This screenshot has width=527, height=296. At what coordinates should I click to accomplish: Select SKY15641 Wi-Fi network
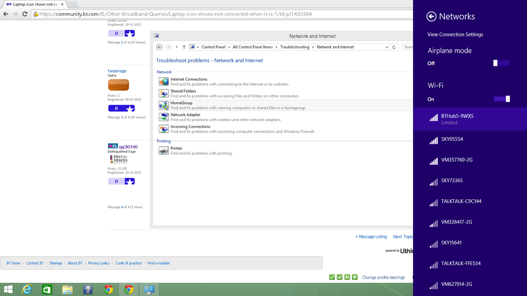coord(470,243)
